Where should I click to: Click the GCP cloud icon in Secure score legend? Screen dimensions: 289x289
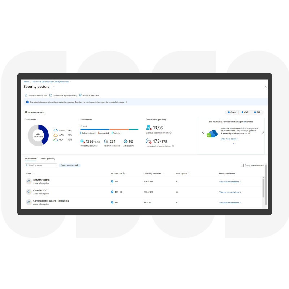pyautogui.click(x=56, y=140)
